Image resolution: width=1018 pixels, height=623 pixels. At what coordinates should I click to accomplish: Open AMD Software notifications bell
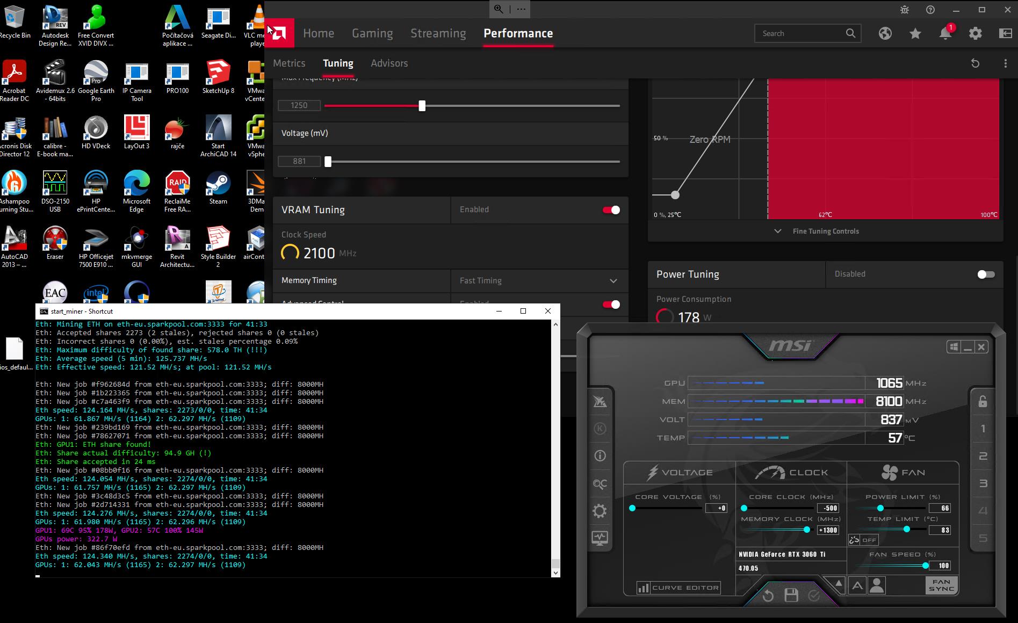(945, 33)
